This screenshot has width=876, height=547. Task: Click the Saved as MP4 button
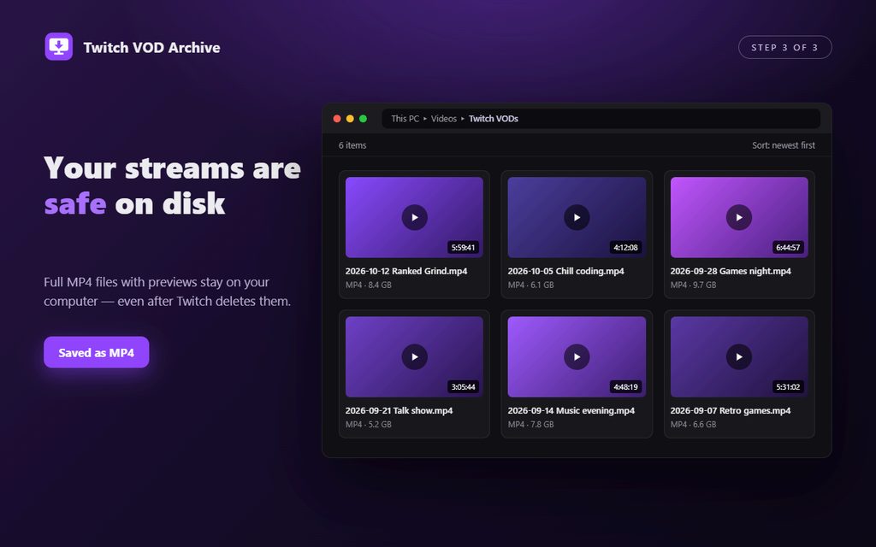[96, 352]
